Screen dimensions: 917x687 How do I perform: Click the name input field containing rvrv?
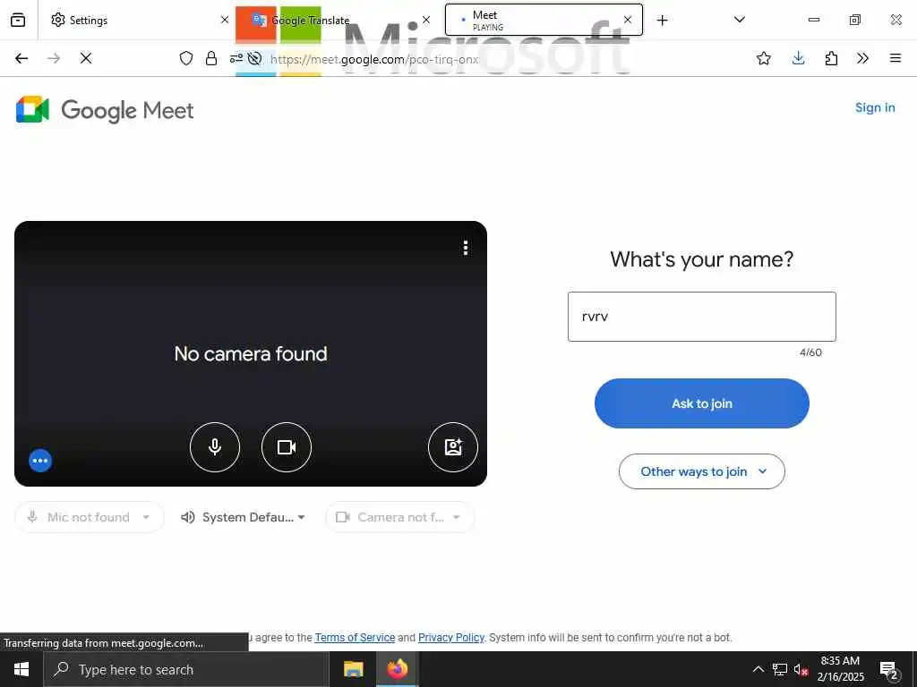click(x=702, y=317)
